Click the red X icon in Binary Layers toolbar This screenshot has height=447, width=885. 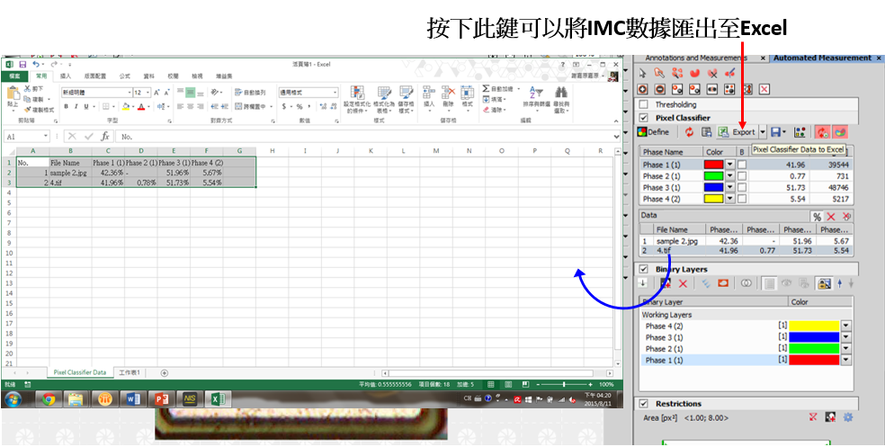pyautogui.click(x=683, y=284)
